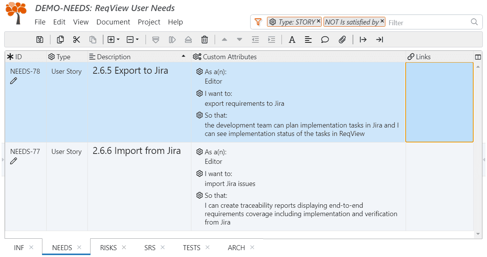Viewport: 487px width, 257px height.
Task: Switch to the RISKS tab
Action: coord(108,248)
